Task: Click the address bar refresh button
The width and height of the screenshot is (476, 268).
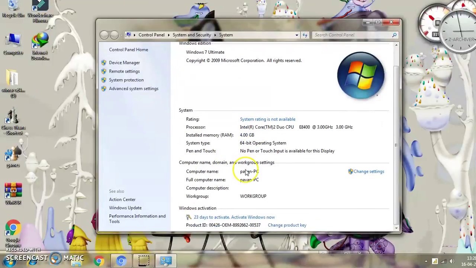Action: 305,35
